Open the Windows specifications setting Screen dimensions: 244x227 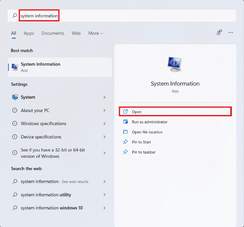[x=43, y=124]
